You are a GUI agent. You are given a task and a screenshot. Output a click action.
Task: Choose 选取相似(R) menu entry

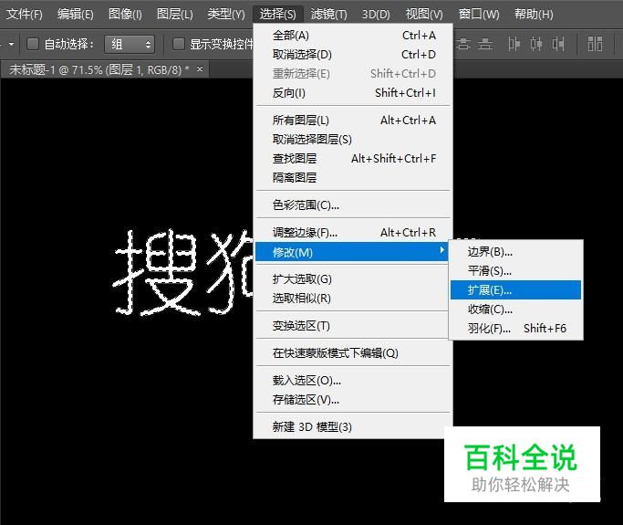[x=353, y=299]
